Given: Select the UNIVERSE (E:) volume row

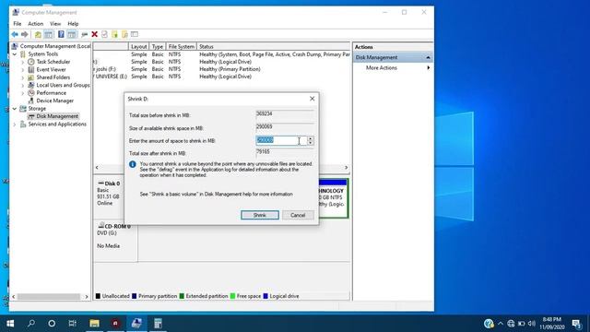Looking at the screenshot, I should [x=222, y=77].
